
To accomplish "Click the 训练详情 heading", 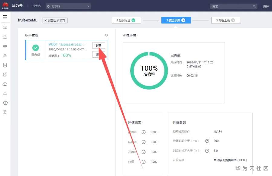I will pyautogui.click(x=130, y=35).
